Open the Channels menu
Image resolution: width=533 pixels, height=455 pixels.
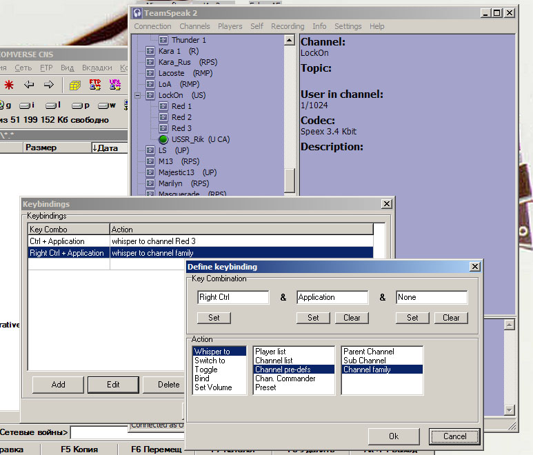[194, 26]
